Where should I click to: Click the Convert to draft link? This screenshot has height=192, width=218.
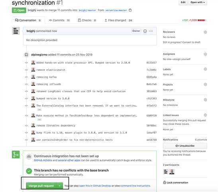191,42
